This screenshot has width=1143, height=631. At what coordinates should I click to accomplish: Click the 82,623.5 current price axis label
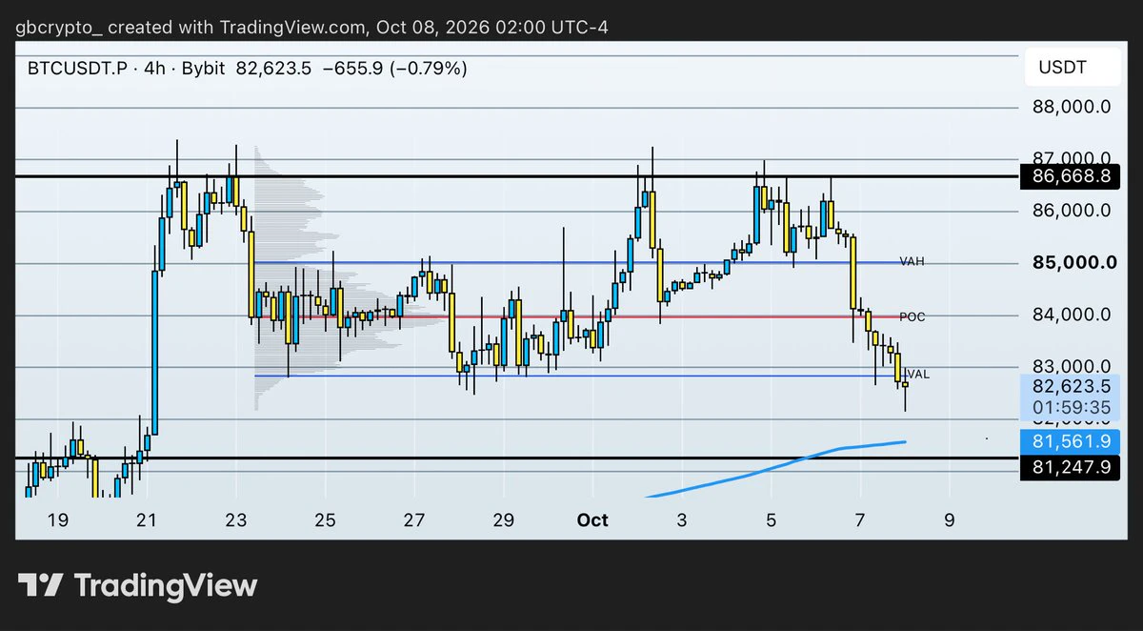coord(1072,387)
